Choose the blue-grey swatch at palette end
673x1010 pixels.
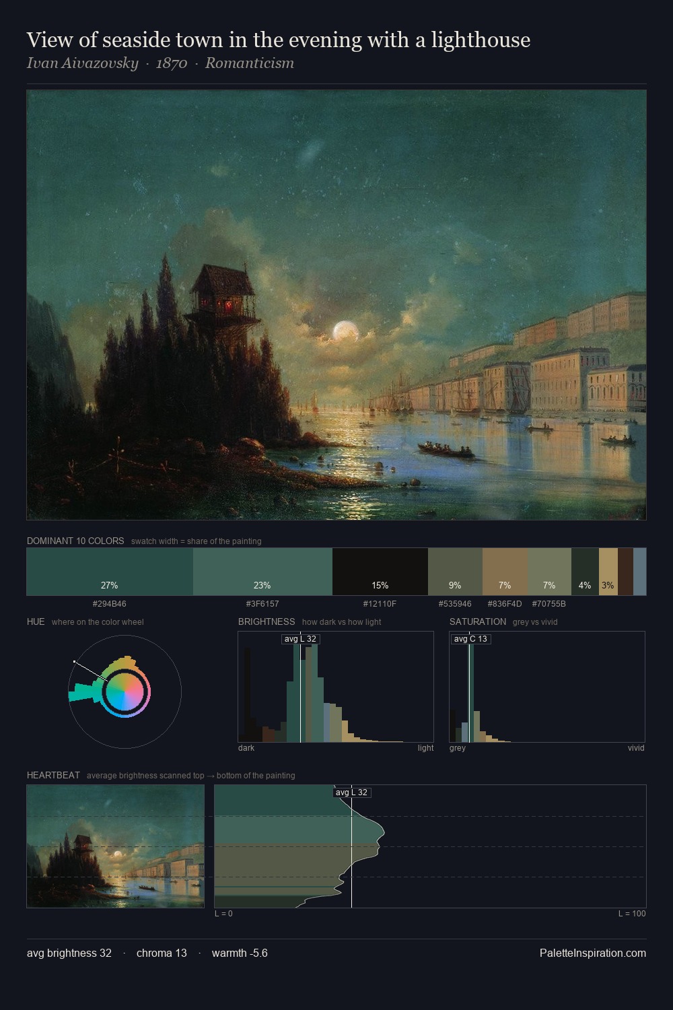coord(639,572)
